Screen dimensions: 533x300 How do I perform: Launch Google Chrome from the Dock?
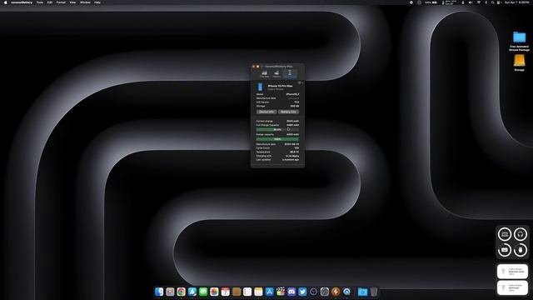coord(182,292)
